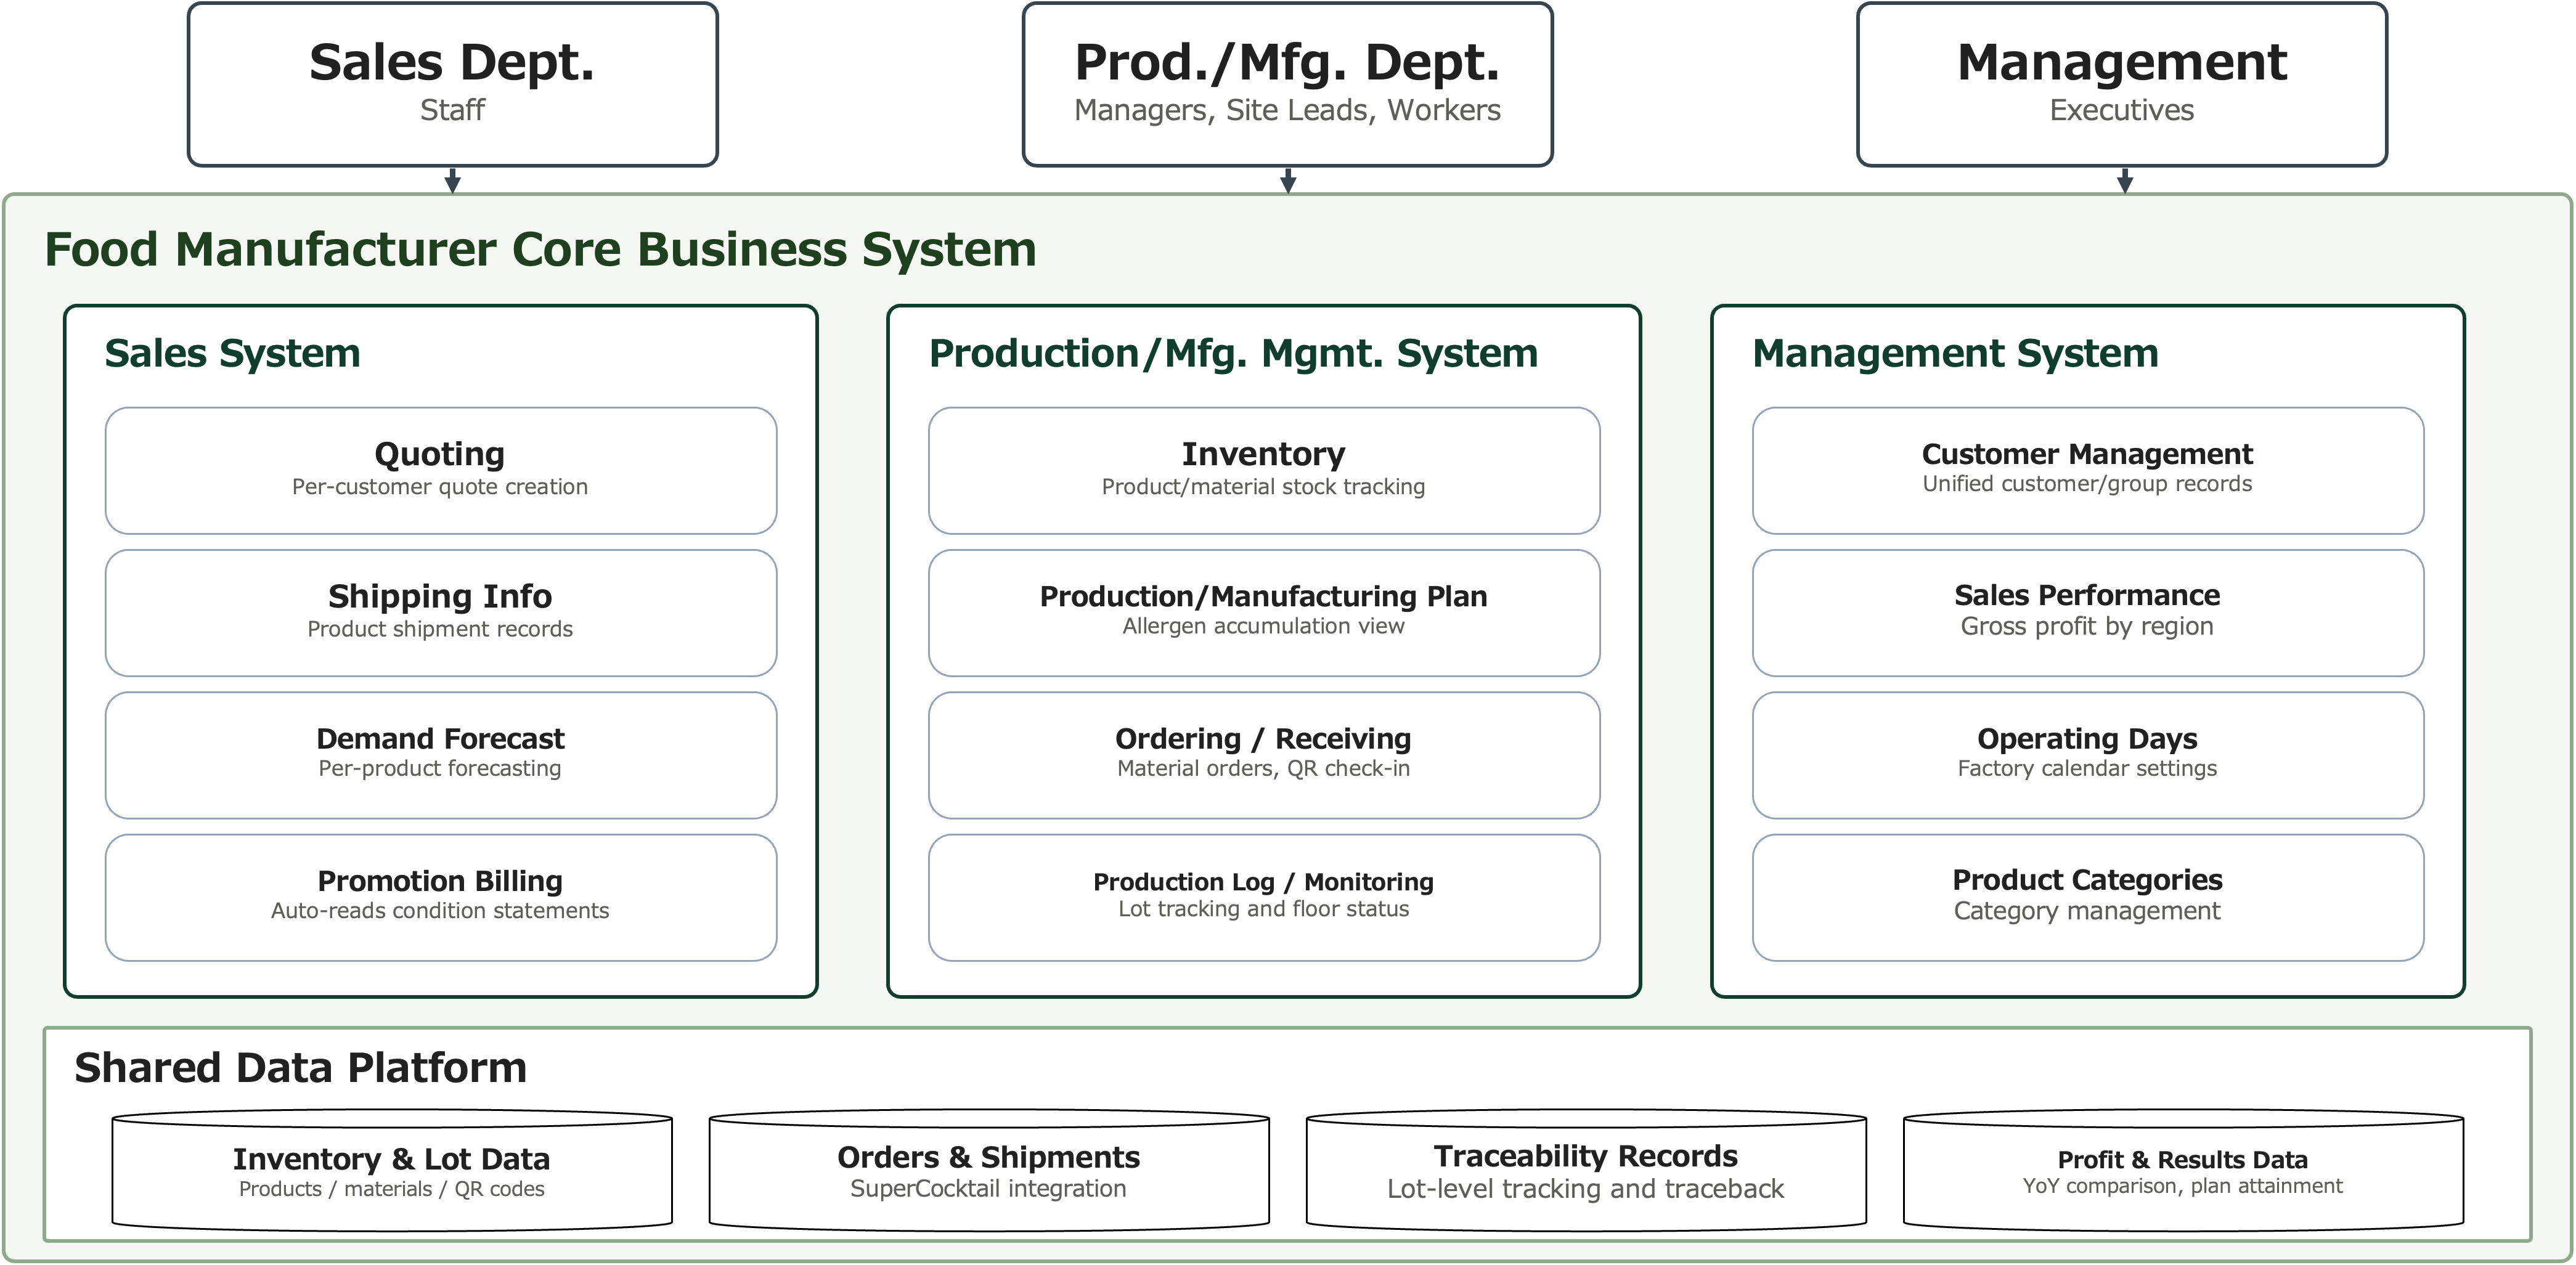Click "YoY comparison, plan attainment" text
2576x1265 pixels.
pos(2182,1186)
